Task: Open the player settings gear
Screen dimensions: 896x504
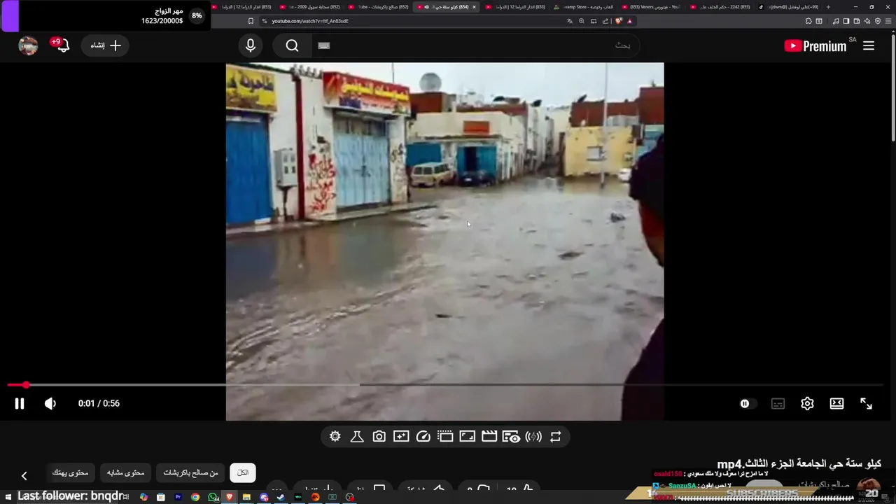Action: (807, 403)
